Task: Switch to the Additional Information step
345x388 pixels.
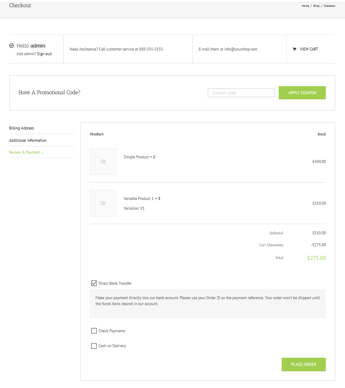Action: tap(28, 141)
